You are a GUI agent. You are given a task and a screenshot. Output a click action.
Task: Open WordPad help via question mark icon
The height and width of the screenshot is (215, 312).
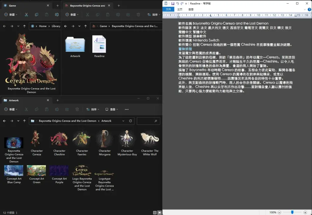[309, 9]
